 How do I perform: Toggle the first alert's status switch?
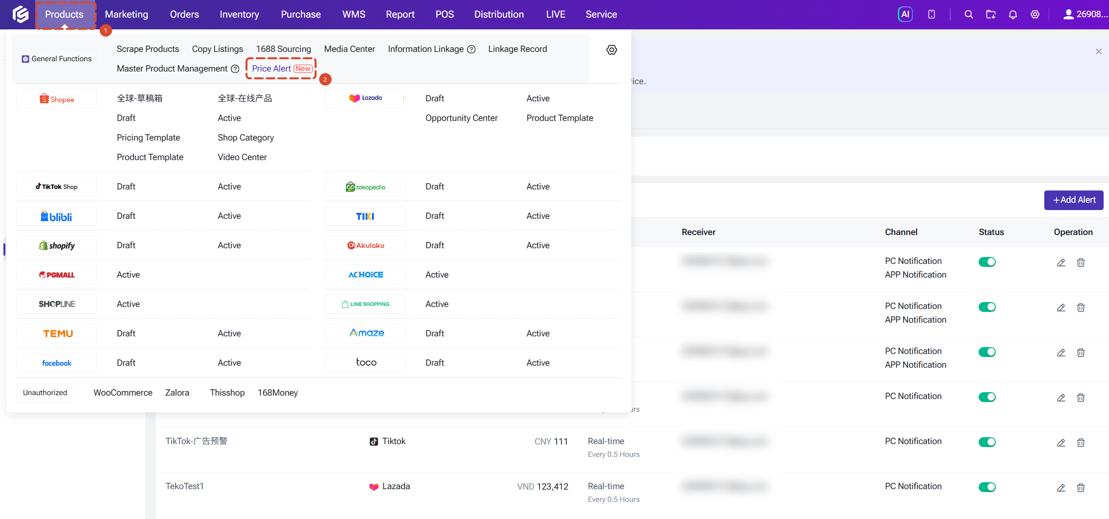tap(987, 262)
